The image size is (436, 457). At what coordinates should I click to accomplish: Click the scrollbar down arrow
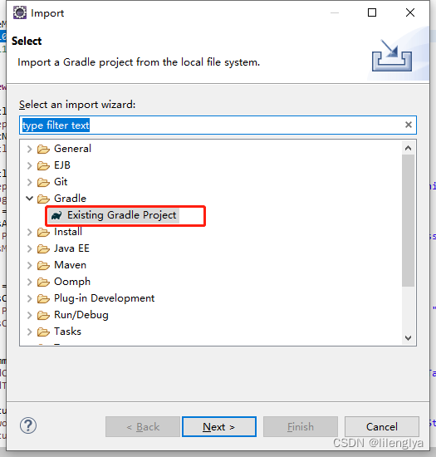[x=408, y=338]
